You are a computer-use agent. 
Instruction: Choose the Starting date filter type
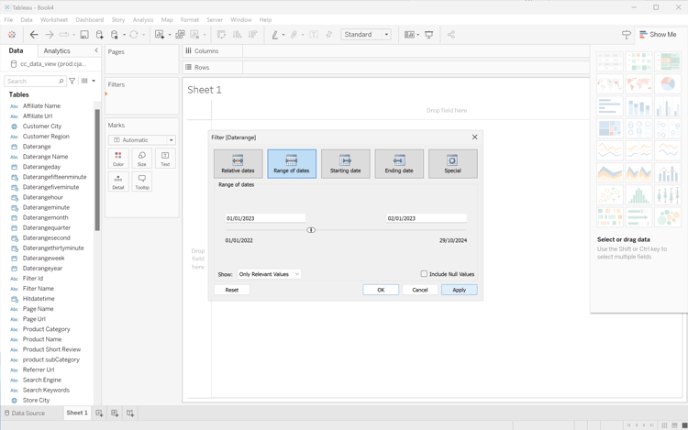(345, 163)
